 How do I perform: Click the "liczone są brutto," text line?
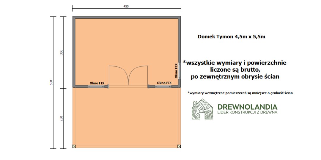[x=235, y=70]
